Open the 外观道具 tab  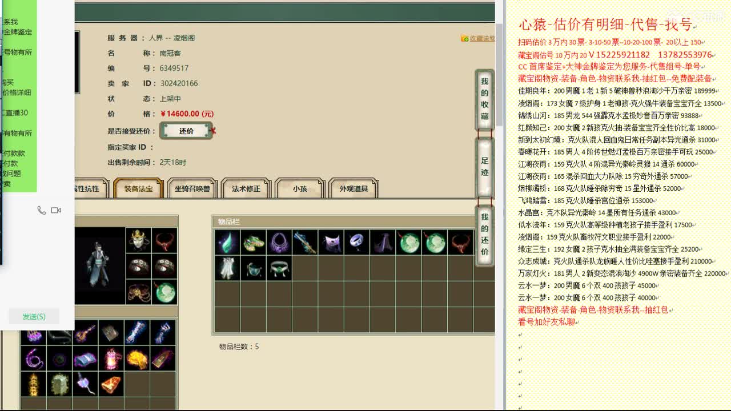pos(354,188)
